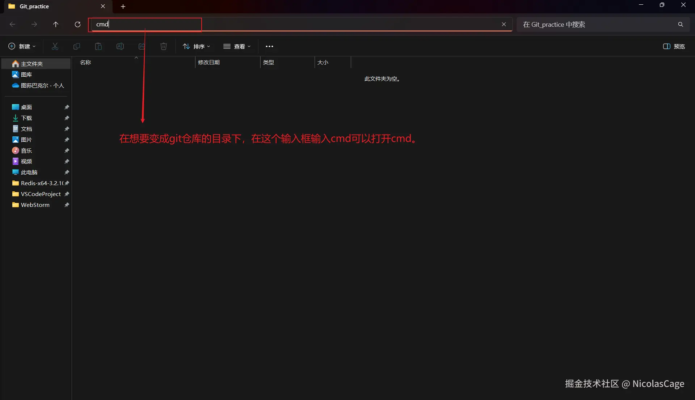Click the Rename icon in toolbar
This screenshot has width=695, height=400.
pos(120,46)
